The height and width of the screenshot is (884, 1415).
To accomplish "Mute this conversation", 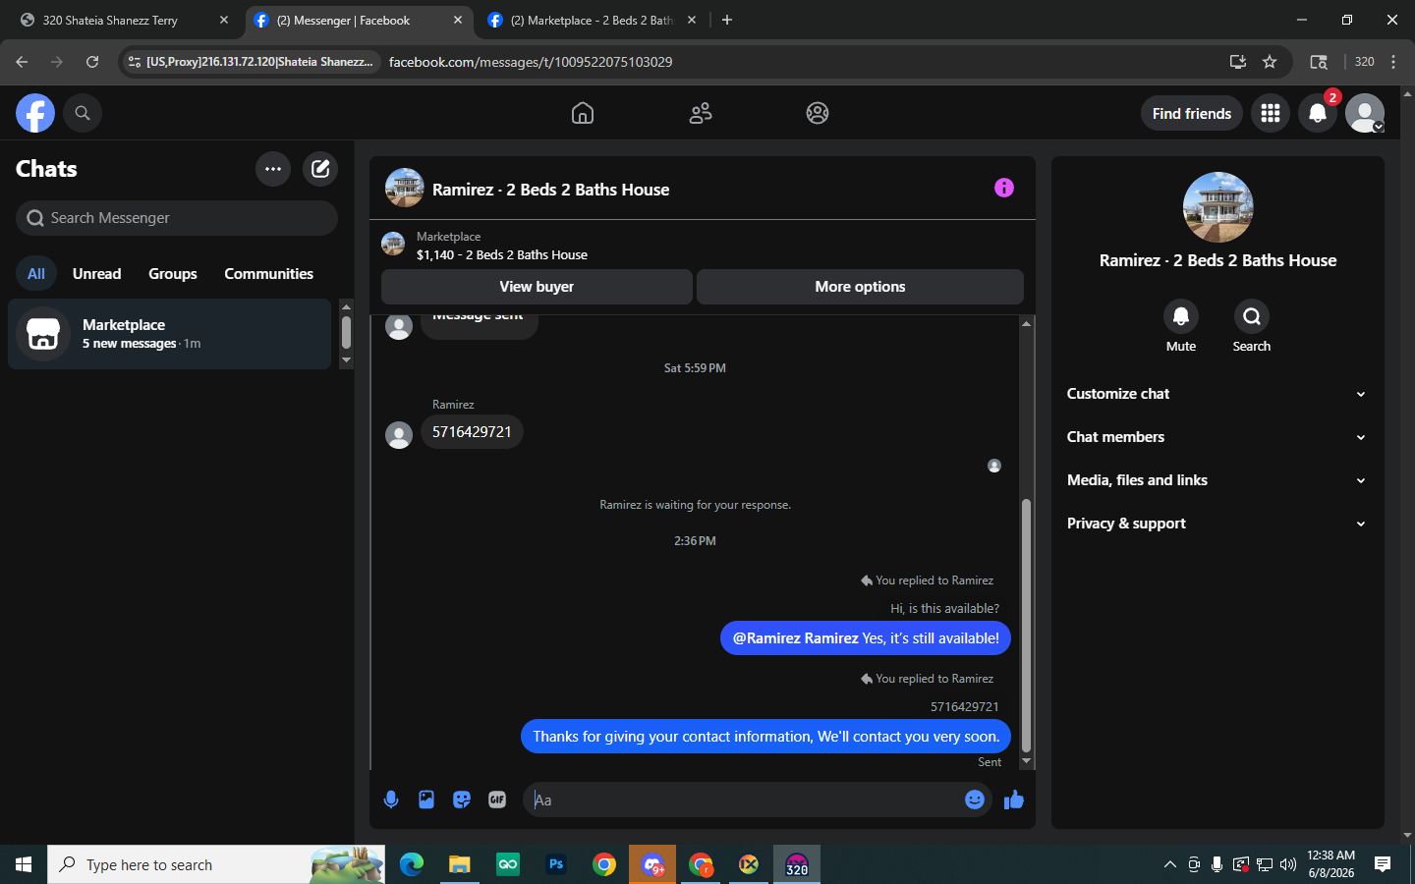I will point(1181,326).
